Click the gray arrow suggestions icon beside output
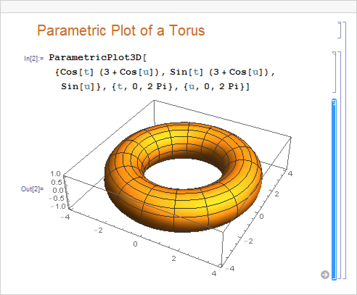This screenshot has width=357, height=295. (325, 275)
